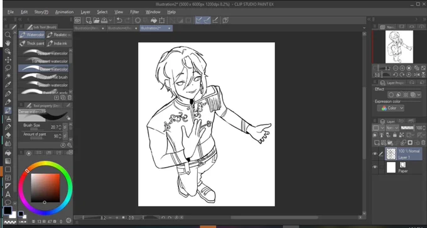Open the Animation menu
Screen dimensions: 427x228
coord(64,12)
